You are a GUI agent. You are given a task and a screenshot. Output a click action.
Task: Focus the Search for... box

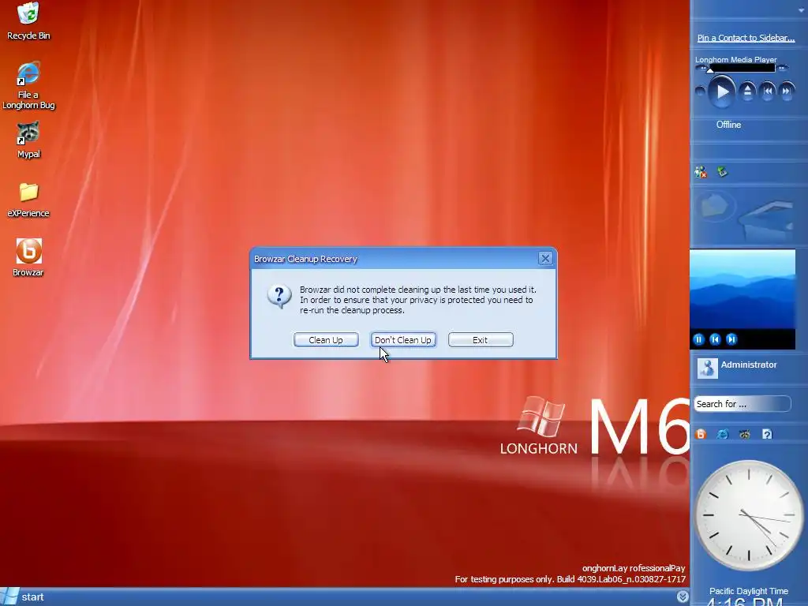[742, 404]
